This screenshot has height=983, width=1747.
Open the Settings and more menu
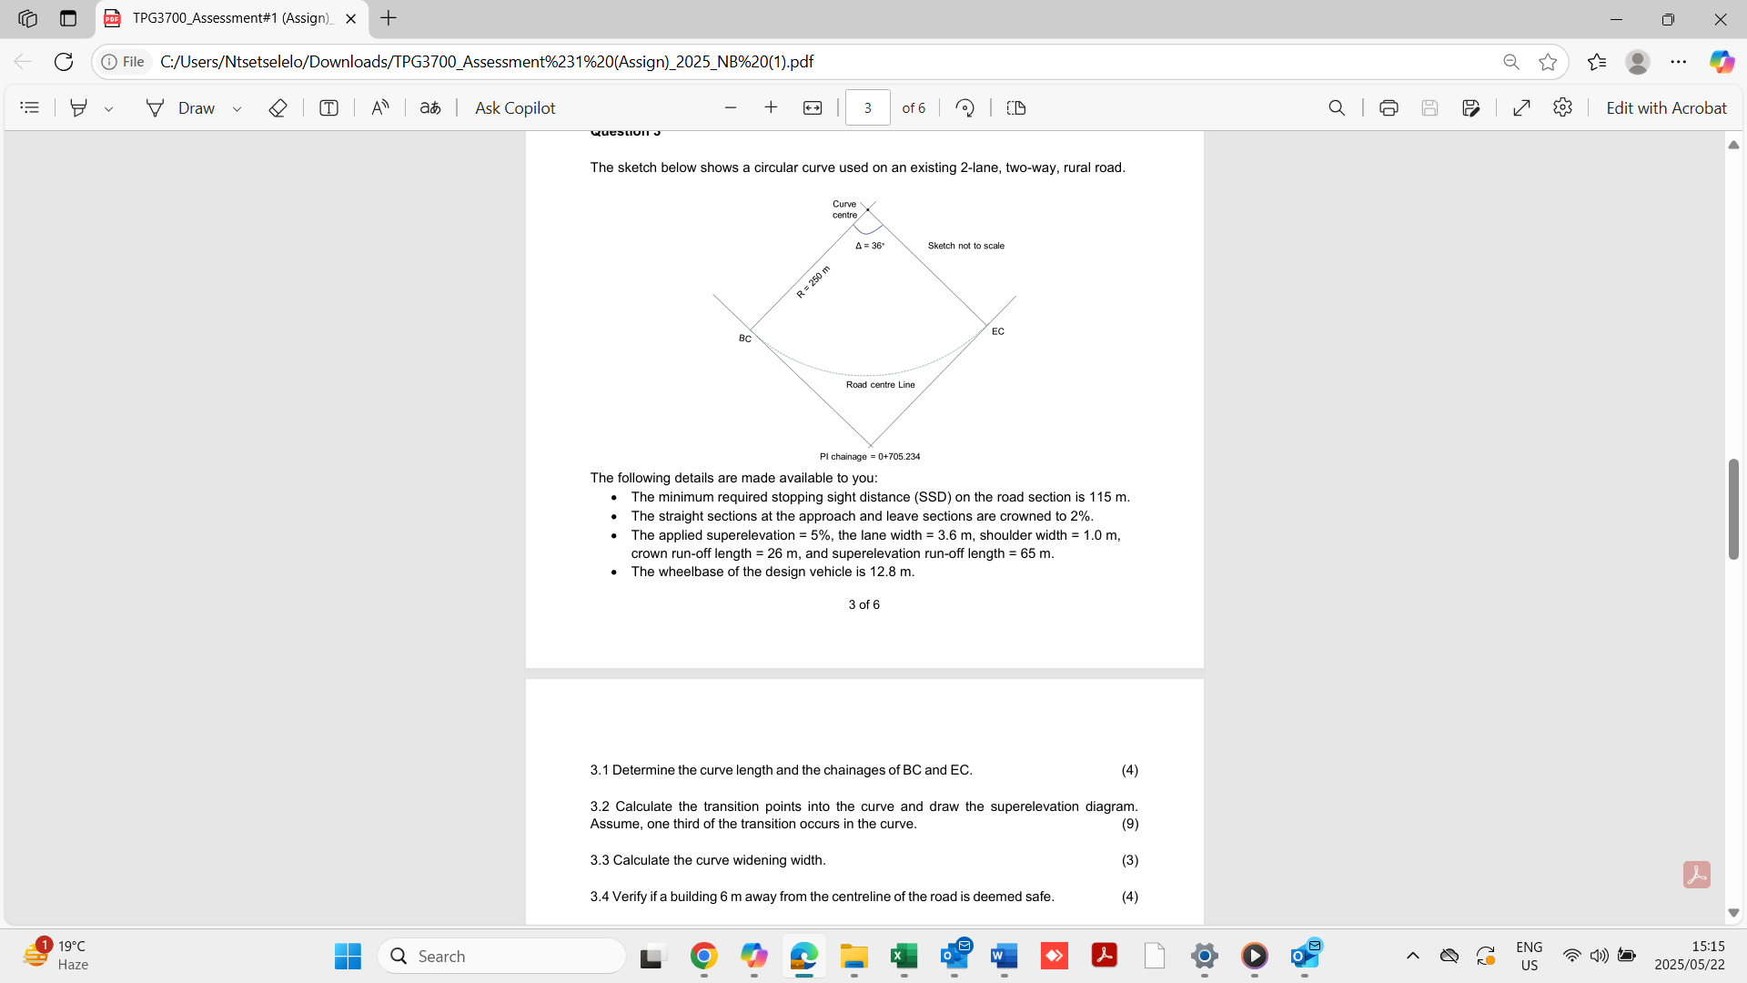click(x=1679, y=61)
